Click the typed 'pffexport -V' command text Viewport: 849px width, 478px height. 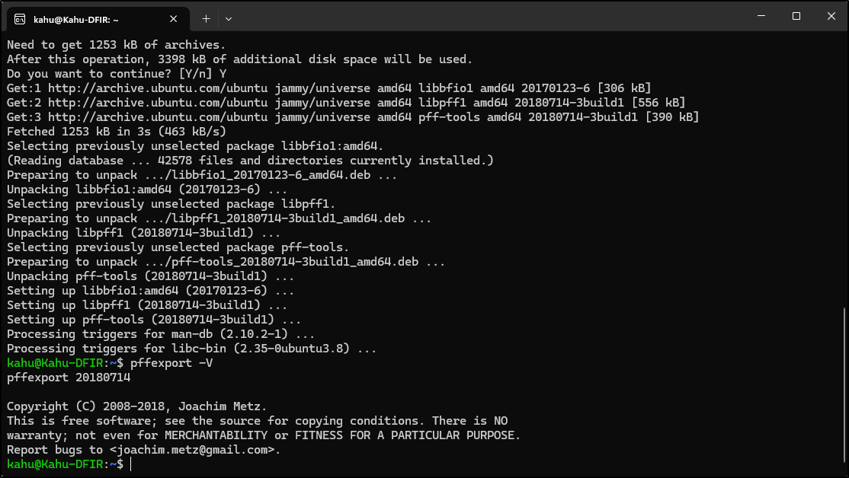coord(171,363)
